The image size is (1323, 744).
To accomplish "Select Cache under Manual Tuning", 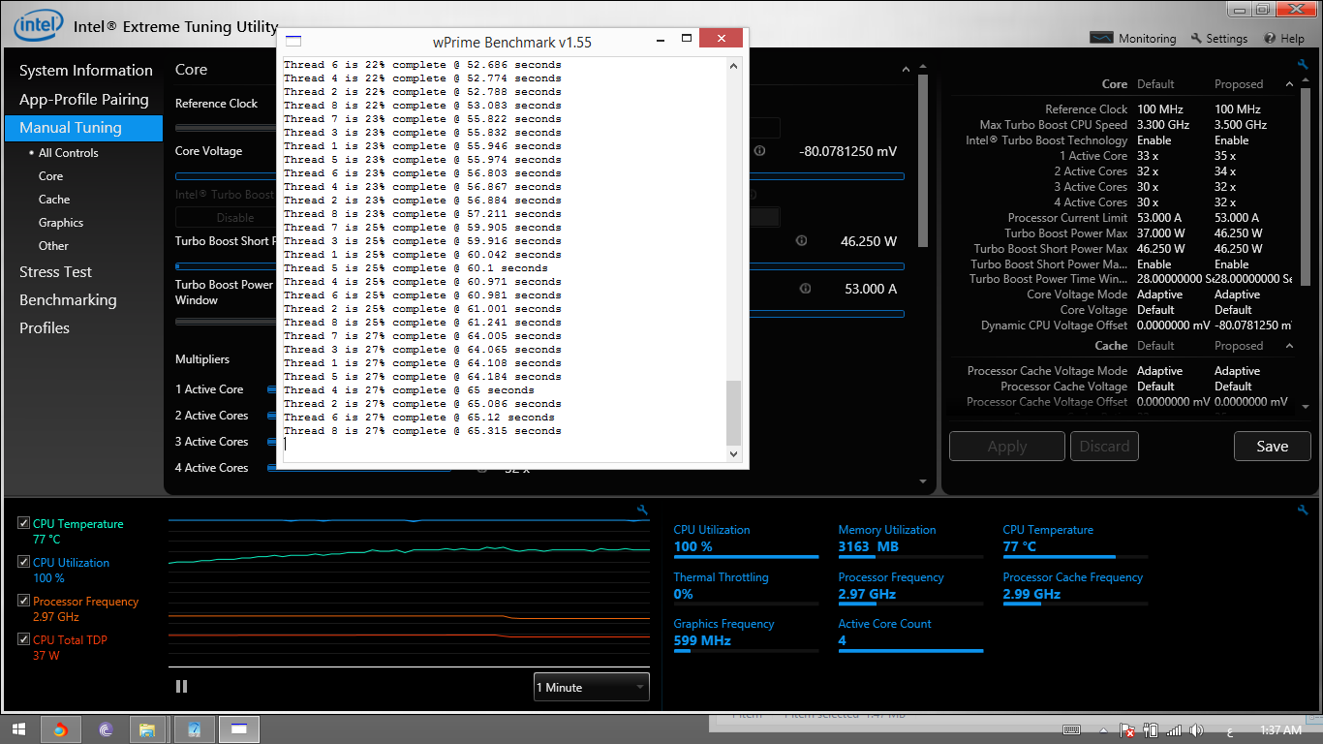I will coord(54,200).
